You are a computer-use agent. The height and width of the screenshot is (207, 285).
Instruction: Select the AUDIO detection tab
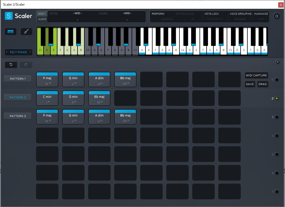tap(42, 19)
